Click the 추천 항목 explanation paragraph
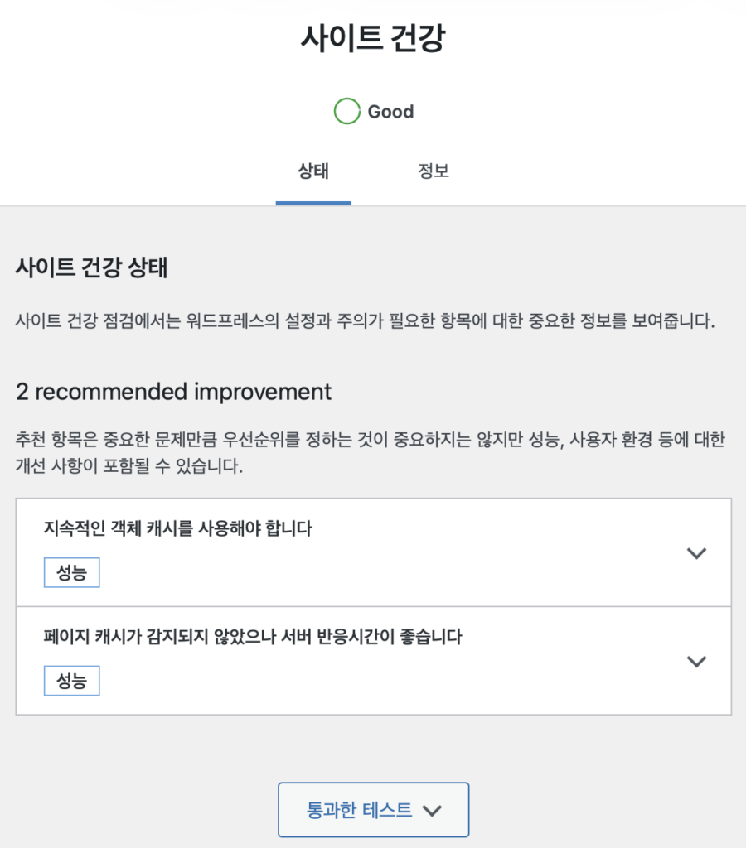Image resolution: width=746 pixels, height=848 pixels. (x=365, y=452)
